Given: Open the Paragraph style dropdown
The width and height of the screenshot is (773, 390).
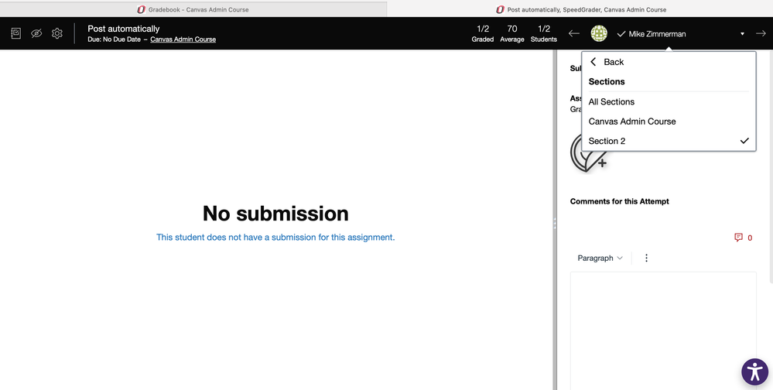Looking at the screenshot, I should click(x=600, y=258).
